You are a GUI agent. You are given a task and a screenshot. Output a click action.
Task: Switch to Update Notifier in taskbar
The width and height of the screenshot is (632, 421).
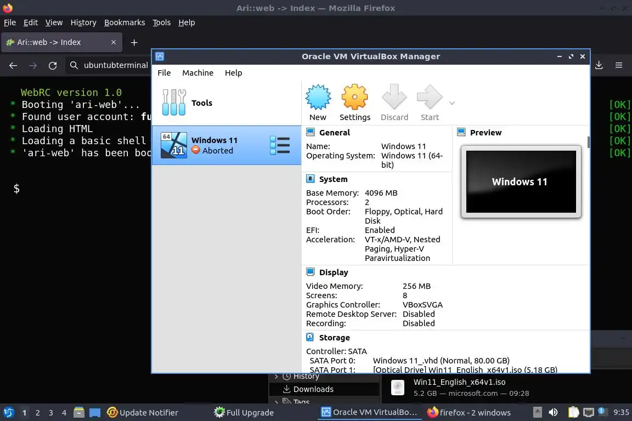[143, 413]
